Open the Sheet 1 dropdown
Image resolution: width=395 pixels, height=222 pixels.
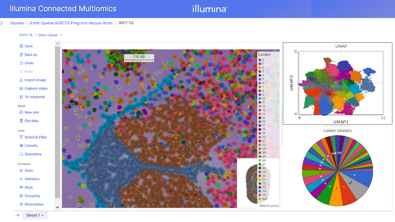35,216
